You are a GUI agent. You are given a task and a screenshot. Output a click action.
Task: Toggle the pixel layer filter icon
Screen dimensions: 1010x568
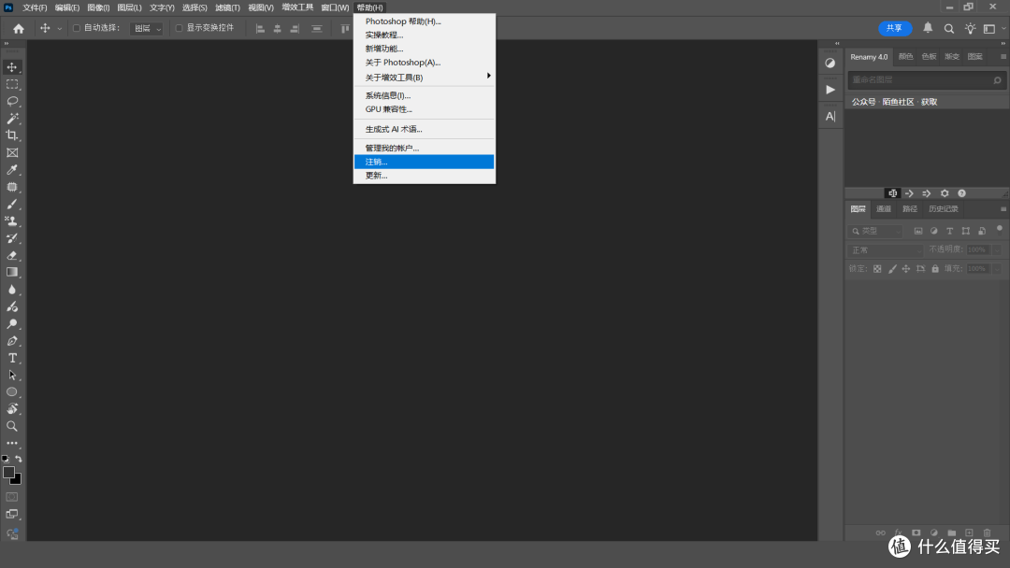pos(918,231)
